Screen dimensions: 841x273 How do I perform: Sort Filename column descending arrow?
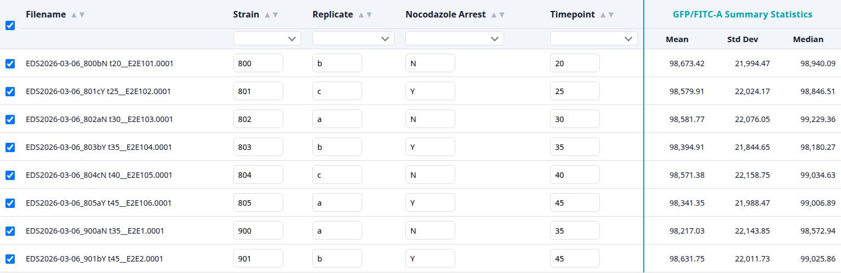[82, 15]
